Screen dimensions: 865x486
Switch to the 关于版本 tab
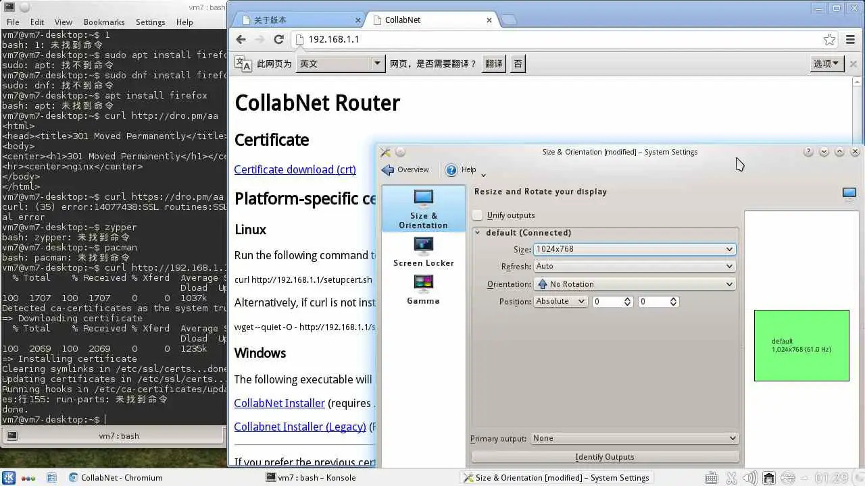[298, 20]
